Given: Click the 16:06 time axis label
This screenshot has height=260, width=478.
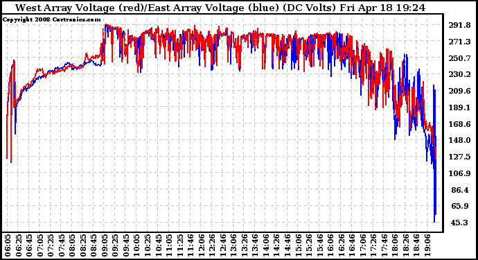Looking at the screenshot, I should pyautogui.click(x=330, y=245).
